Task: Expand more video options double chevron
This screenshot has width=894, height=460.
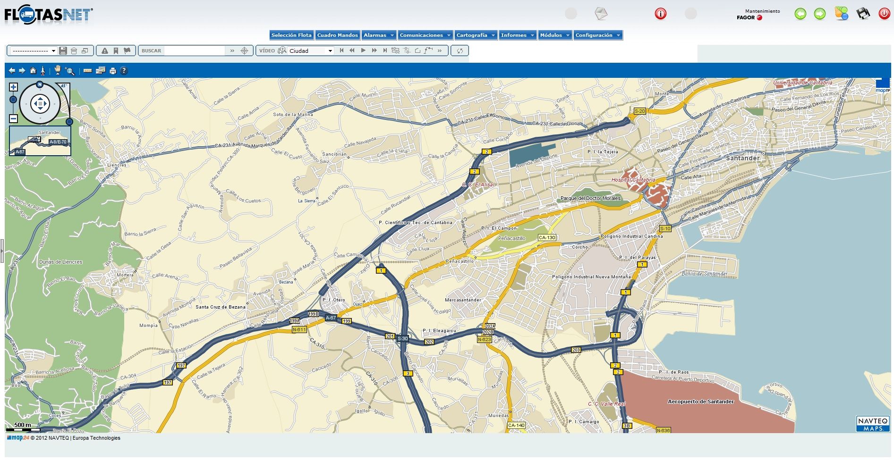Action: pos(440,50)
